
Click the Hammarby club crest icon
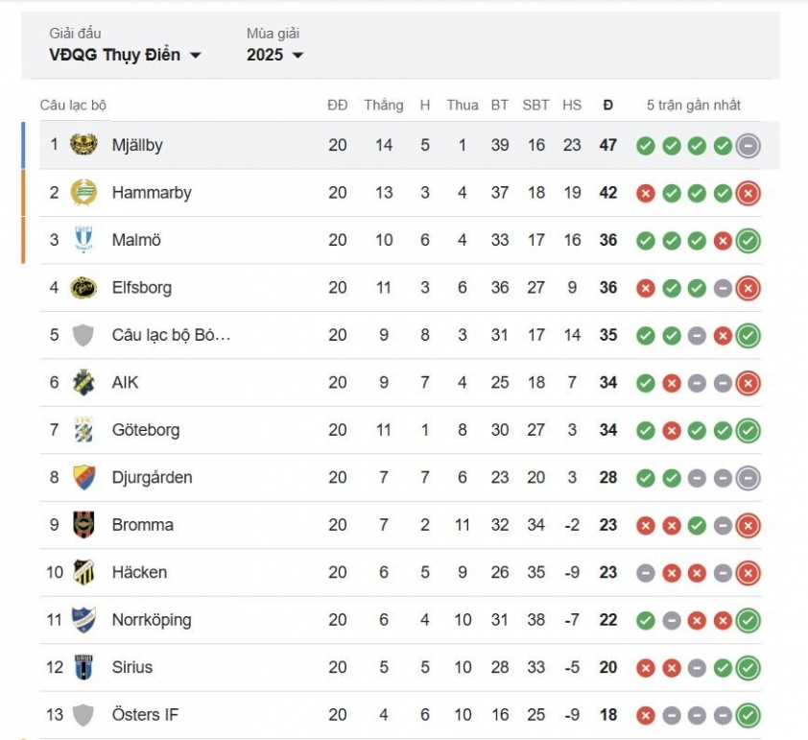tap(83, 192)
